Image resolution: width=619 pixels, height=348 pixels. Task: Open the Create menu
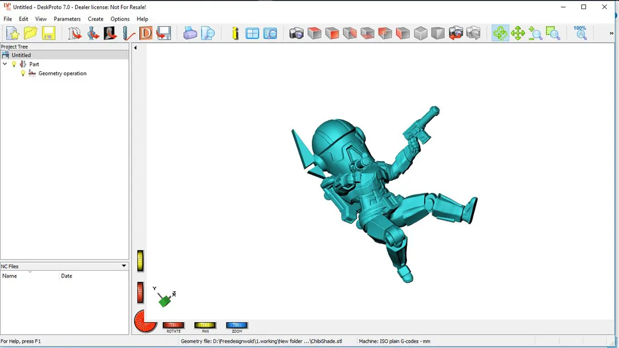95,19
